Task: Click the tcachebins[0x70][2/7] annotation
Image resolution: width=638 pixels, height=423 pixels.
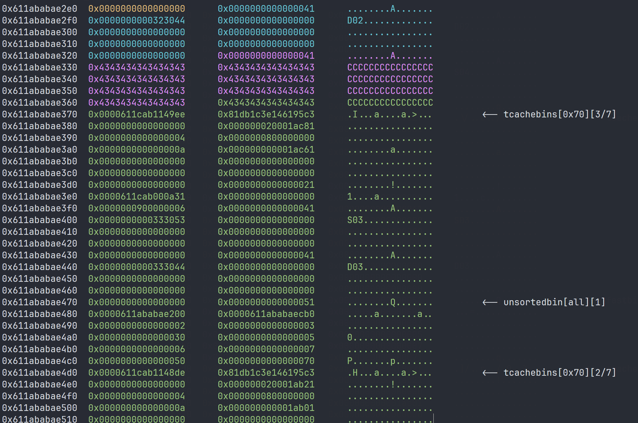Action: click(560, 373)
